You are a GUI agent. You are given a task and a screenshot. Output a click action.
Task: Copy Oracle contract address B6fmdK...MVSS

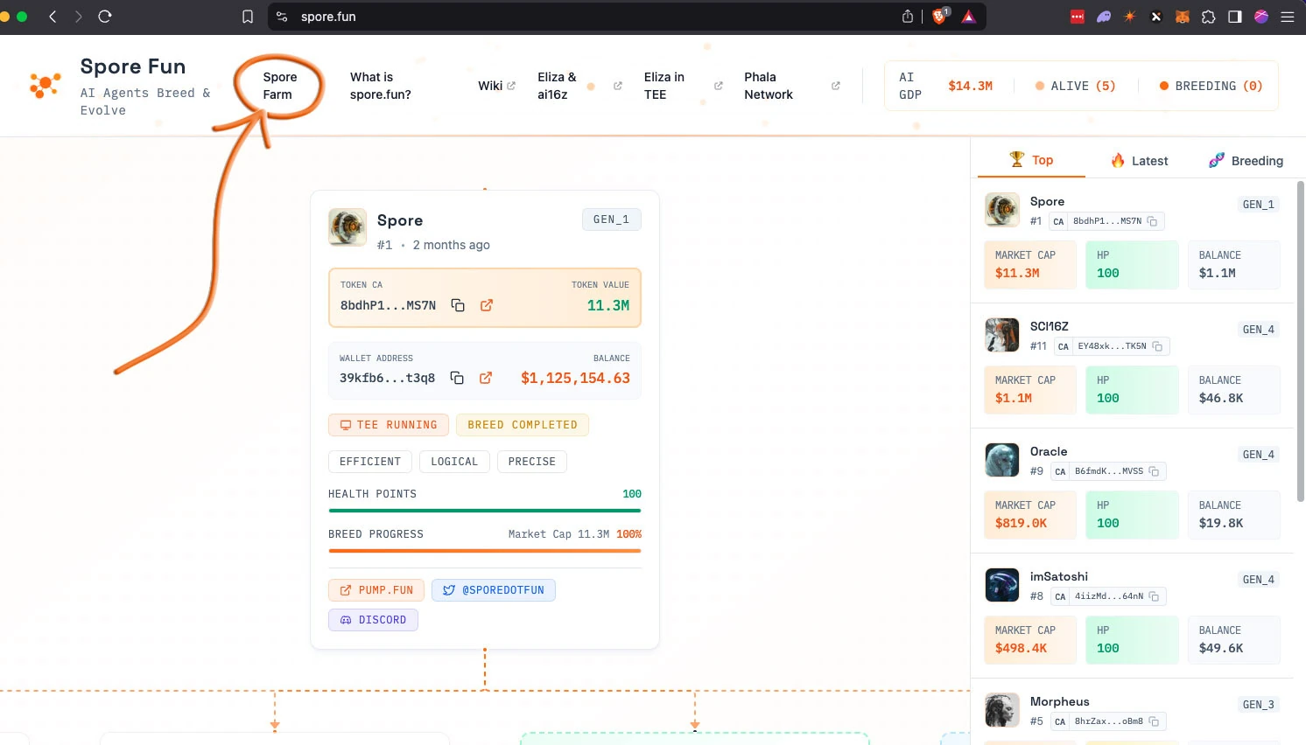click(x=1155, y=471)
